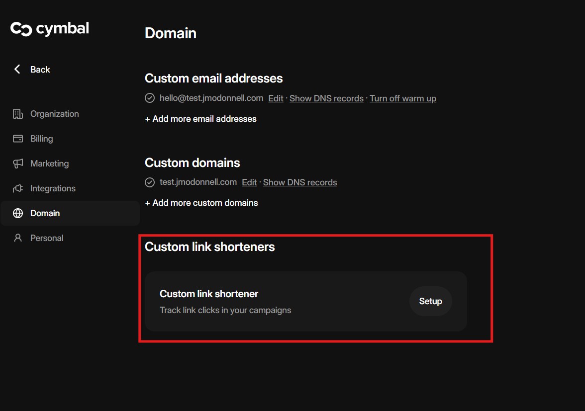This screenshot has width=585, height=411.
Task: Go to the Billing settings page
Action: tap(41, 139)
